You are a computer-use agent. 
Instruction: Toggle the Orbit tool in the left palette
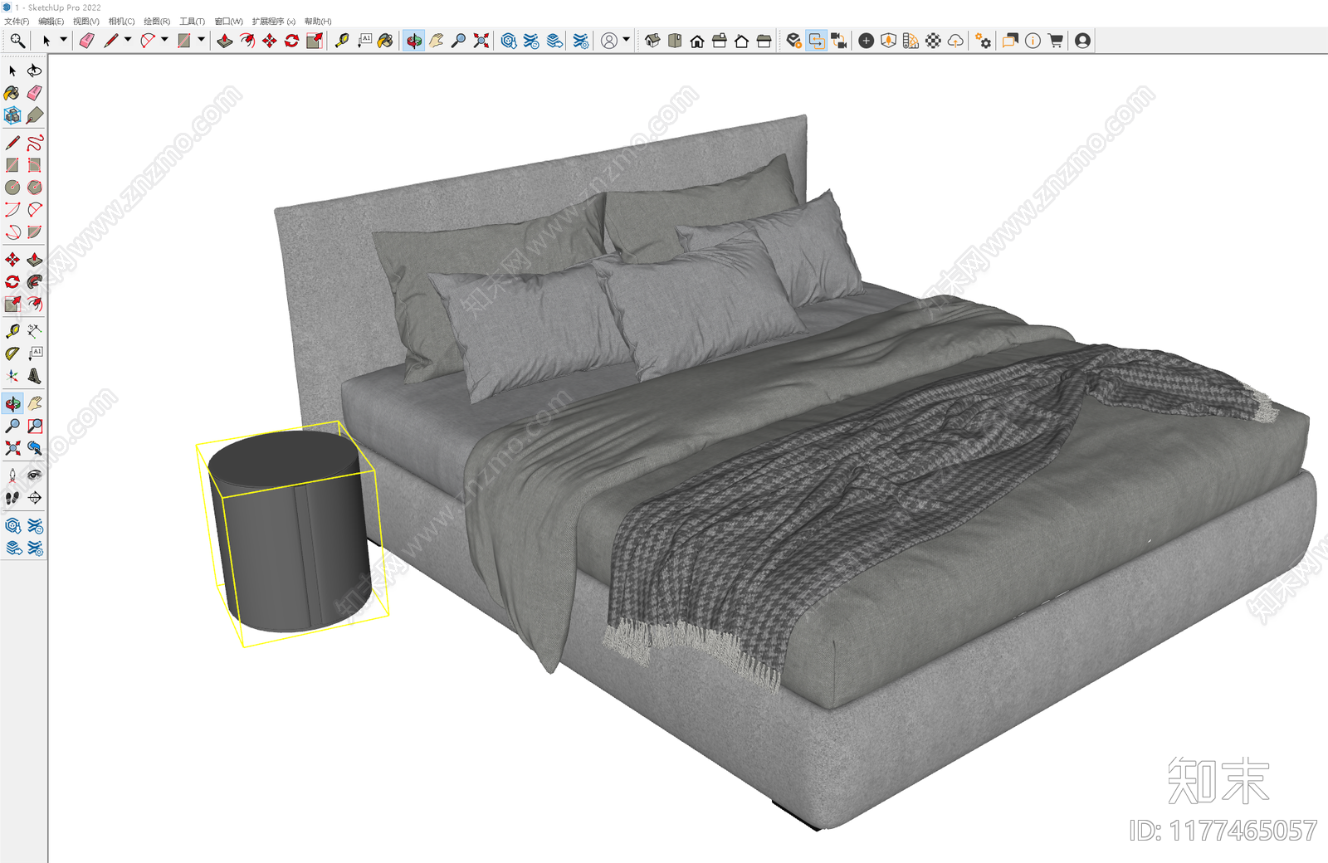click(12, 404)
